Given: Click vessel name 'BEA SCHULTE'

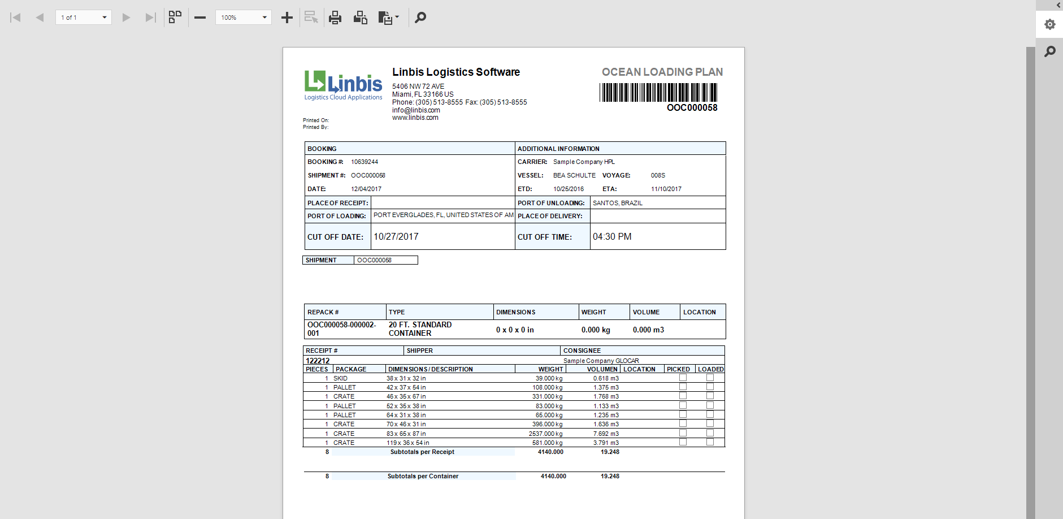Looking at the screenshot, I should click(574, 175).
